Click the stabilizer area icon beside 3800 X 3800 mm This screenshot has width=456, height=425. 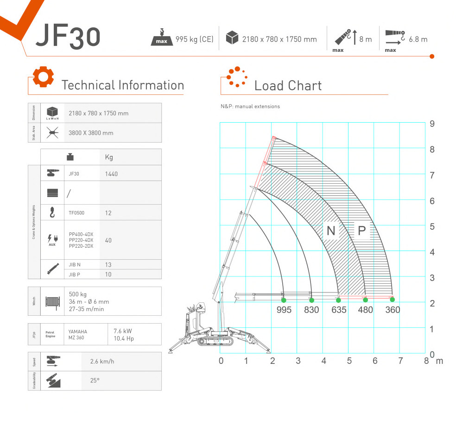tap(52, 133)
